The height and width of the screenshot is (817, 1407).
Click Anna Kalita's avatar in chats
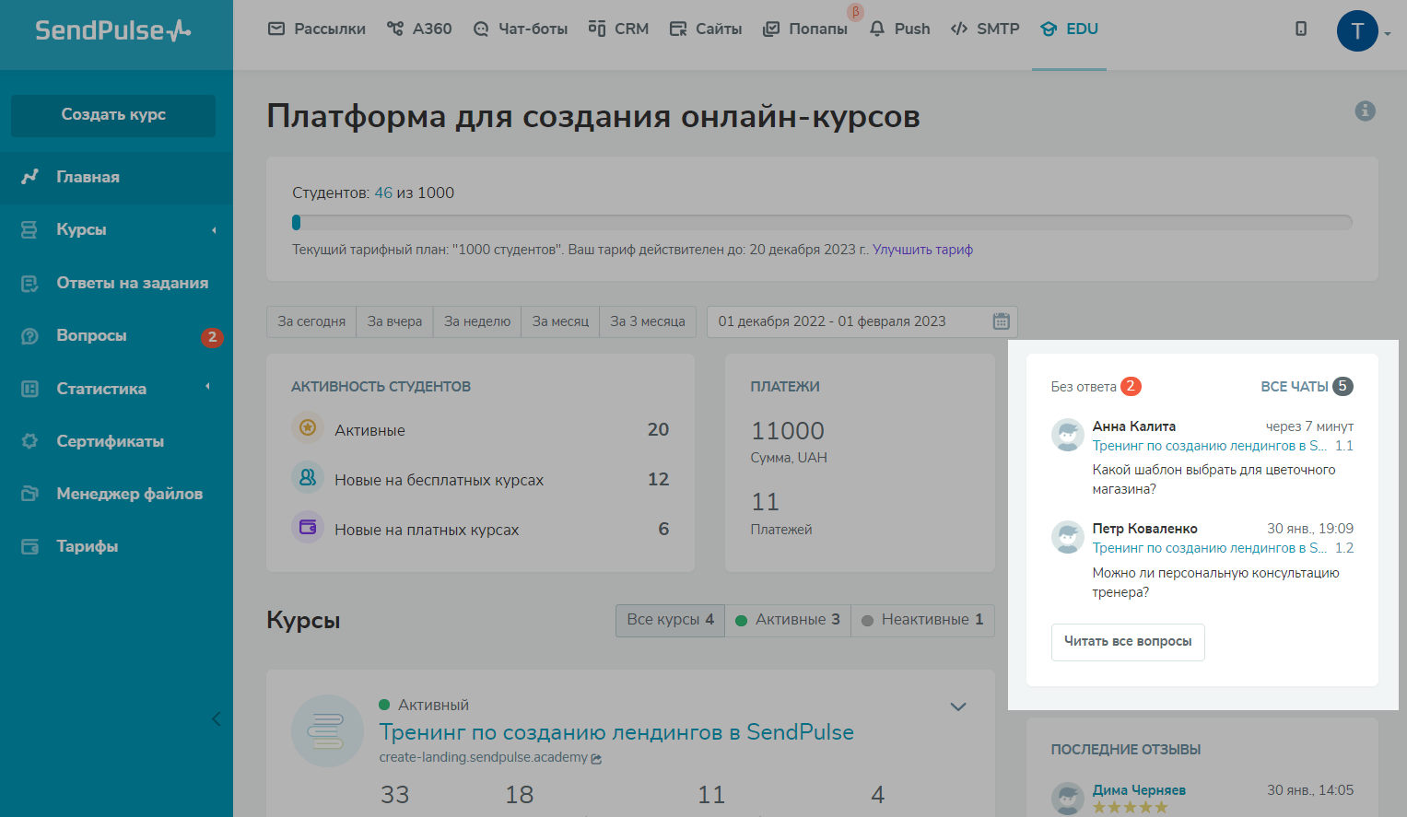click(x=1067, y=435)
